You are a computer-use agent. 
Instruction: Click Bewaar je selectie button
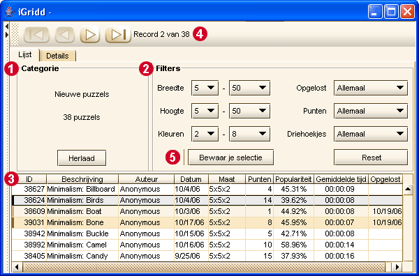pyautogui.click(x=230, y=158)
